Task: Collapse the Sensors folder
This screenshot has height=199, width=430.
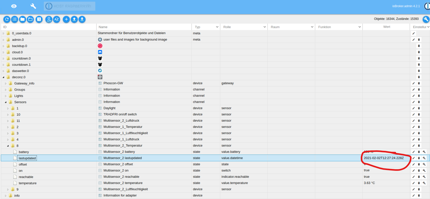Action: click(x=6, y=102)
